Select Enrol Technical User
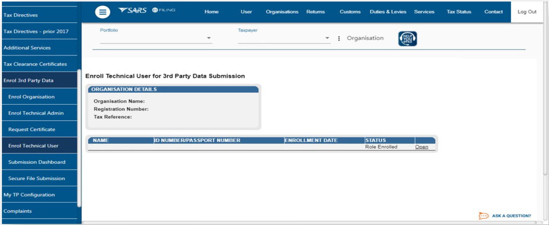Image resolution: width=549 pixels, height=225 pixels. pyautogui.click(x=39, y=146)
